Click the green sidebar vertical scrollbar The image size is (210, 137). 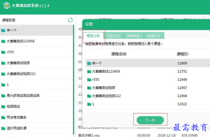coord(74,79)
